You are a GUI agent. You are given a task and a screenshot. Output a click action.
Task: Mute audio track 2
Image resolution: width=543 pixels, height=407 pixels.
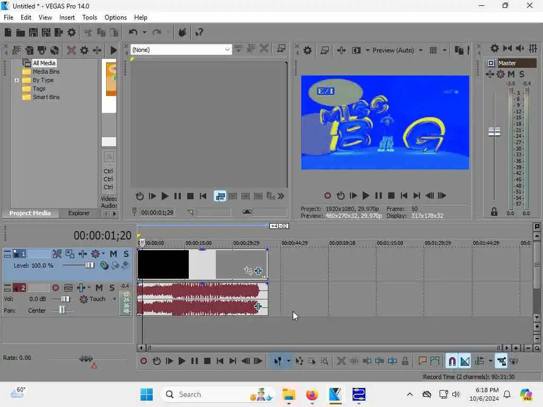click(x=99, y=288)
